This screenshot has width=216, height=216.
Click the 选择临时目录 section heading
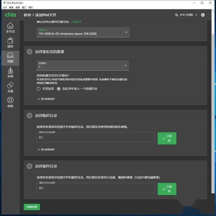[x=46, y=115]
